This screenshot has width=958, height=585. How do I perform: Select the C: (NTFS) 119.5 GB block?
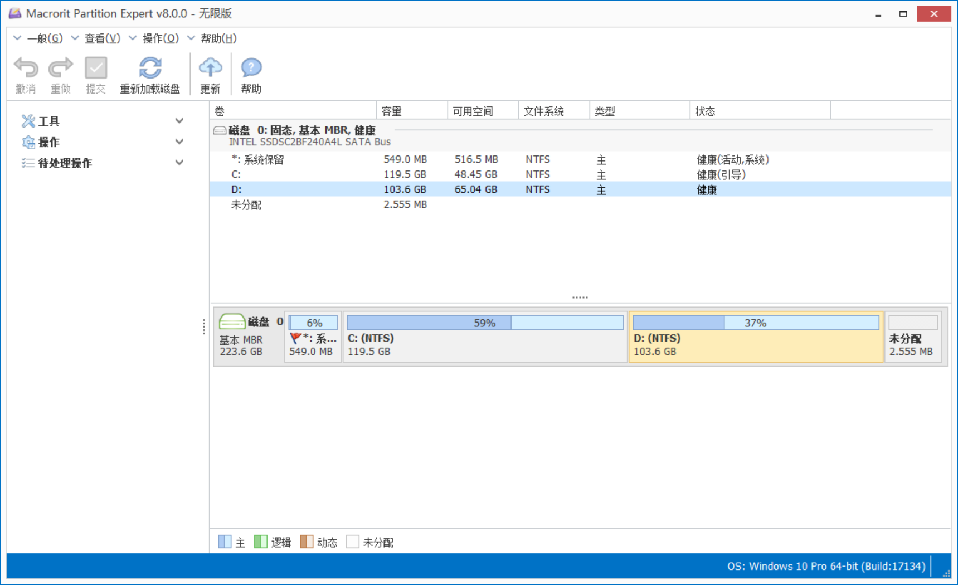485,337
